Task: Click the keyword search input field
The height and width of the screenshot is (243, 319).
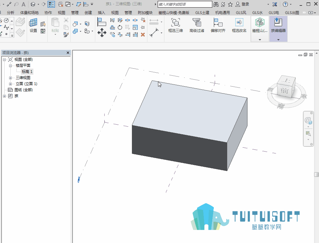Action: [185, 4]
